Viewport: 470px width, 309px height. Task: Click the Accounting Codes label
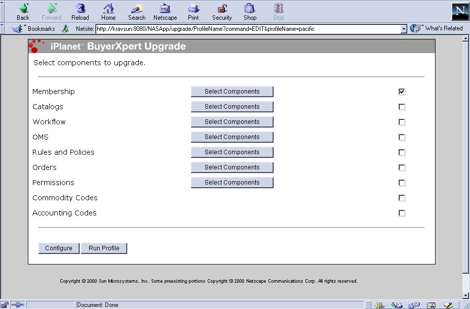[64, 213]
